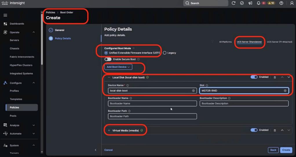Image resolution: width=296 pixels, height=157 pixels.
Task: Open the hamburger navigation menu
Action: pyautogui.click(x=5, y=15)
